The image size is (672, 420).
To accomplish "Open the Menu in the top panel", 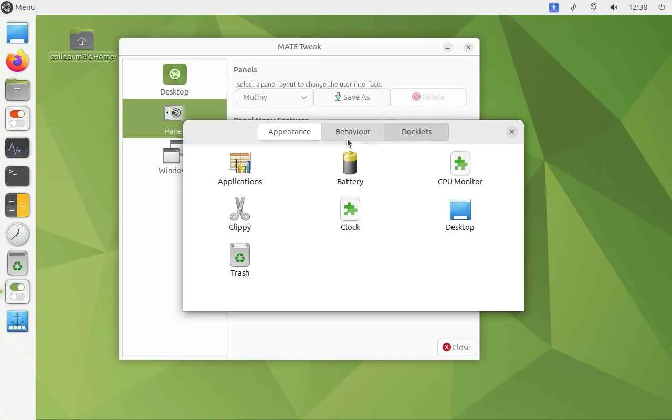I will coord(18,7).
